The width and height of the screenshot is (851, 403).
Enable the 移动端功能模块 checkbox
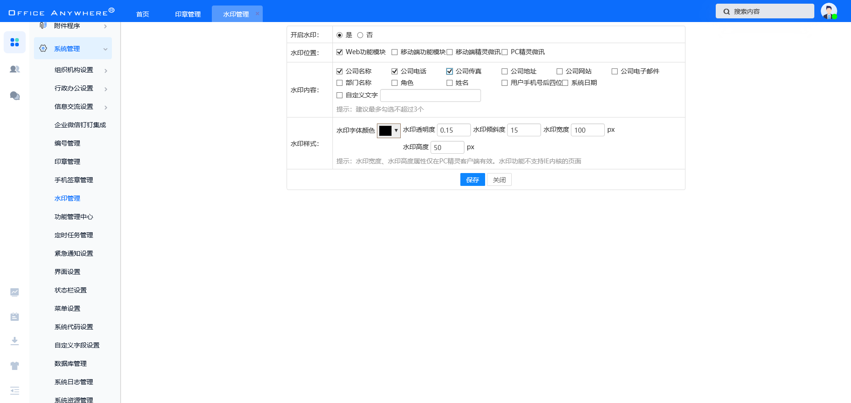[394, 52]
